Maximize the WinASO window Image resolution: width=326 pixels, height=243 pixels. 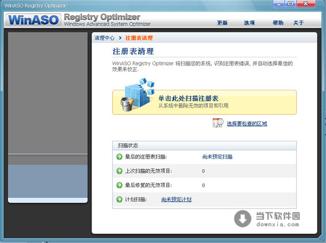291,4
